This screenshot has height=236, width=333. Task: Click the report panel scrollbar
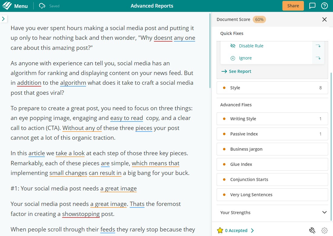pyautogui.click(x=331, y=147)
